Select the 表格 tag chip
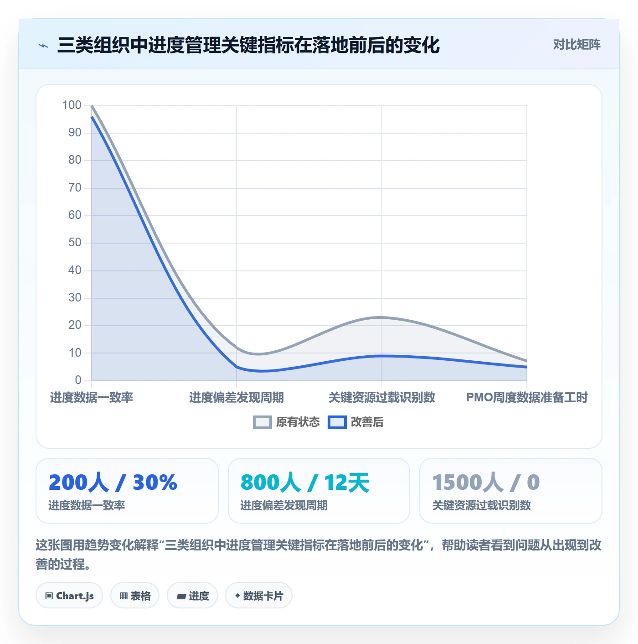Screen dimensions: 638x644 pyautogui.click(x=135, y=596)
